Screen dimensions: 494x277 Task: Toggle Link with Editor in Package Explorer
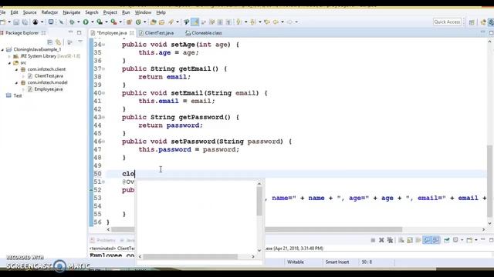click(x=59, y=42)
